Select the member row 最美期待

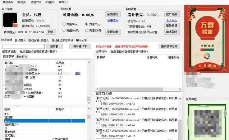pos(45,132)
